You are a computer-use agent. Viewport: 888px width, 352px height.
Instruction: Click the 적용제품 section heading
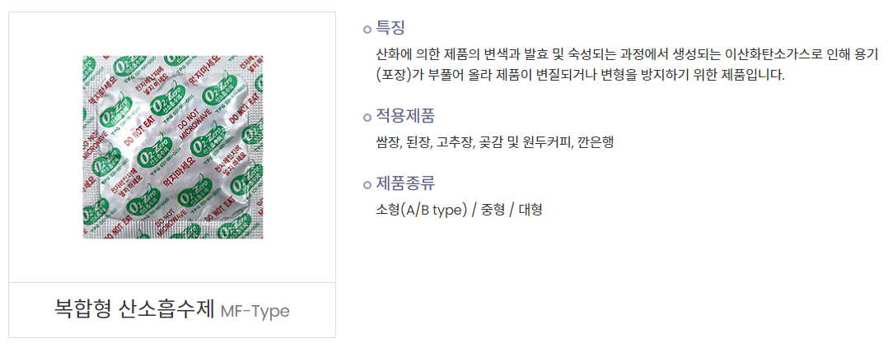(405, 115)
